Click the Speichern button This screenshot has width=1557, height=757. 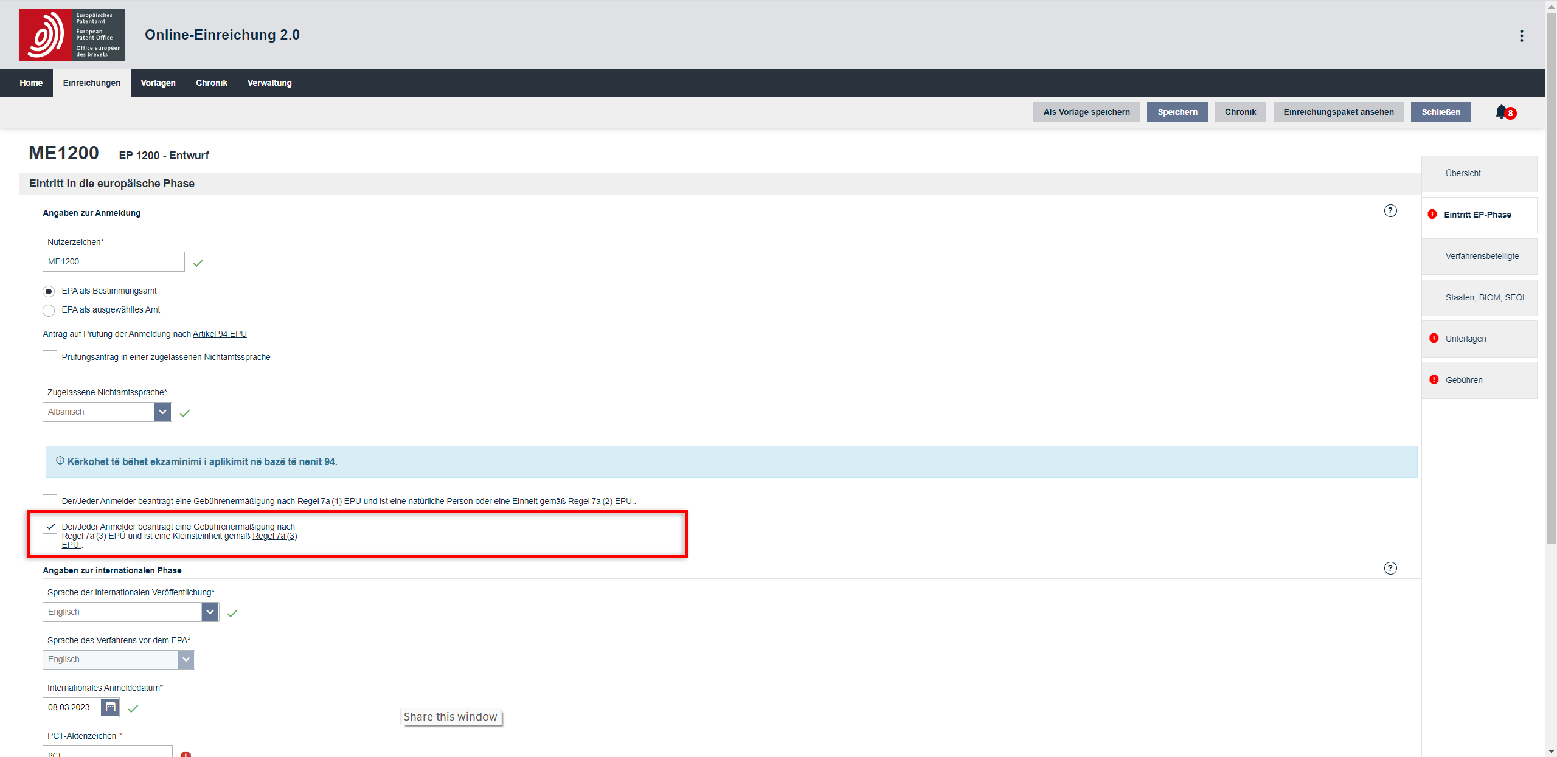click(1177, 112)
